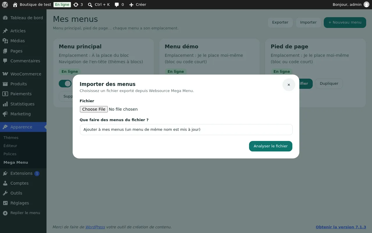Open the Polices submenu item
This screenshot has height=233, width=372.
click(10, 154)
